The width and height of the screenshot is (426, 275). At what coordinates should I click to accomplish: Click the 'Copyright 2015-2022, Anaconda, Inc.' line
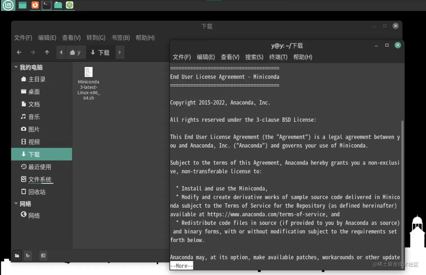[220, 103]
